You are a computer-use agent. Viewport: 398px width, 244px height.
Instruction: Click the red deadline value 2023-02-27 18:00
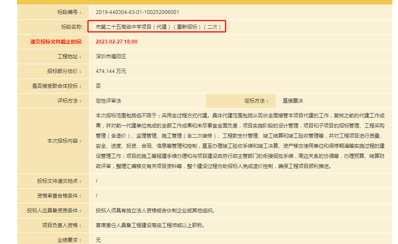(x=116, y=42)
